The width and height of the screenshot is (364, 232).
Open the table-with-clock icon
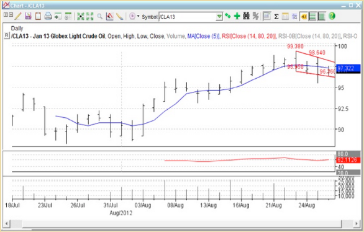(68, 16)
